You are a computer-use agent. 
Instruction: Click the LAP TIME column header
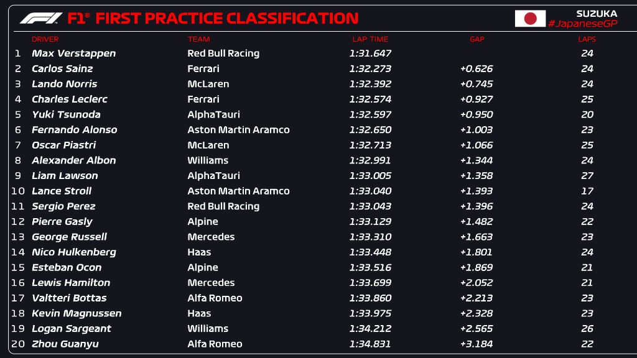(x=370, y=39)
